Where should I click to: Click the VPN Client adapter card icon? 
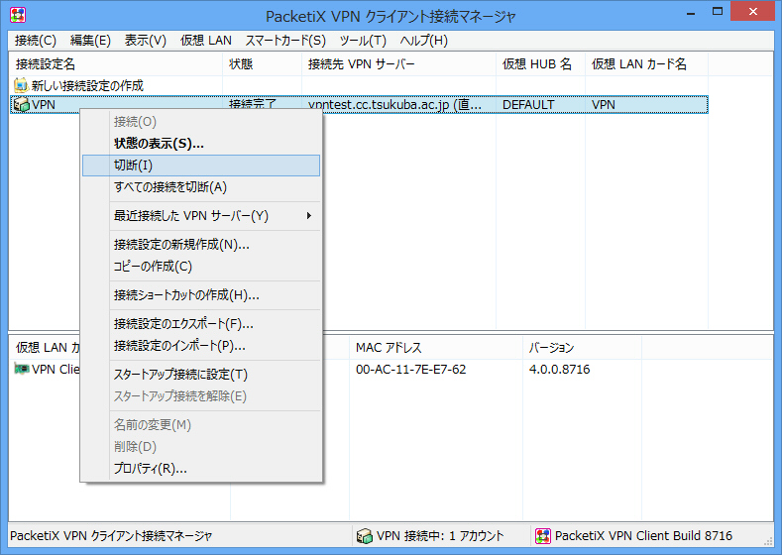point(22,369)
